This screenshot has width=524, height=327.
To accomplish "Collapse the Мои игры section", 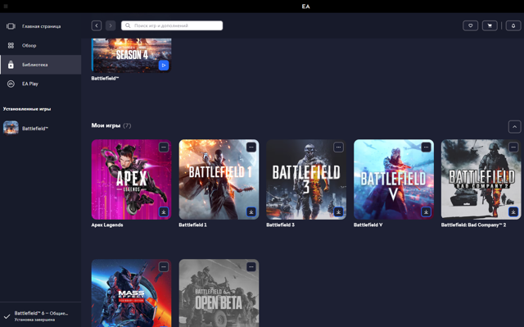I will tap(515, 127).
